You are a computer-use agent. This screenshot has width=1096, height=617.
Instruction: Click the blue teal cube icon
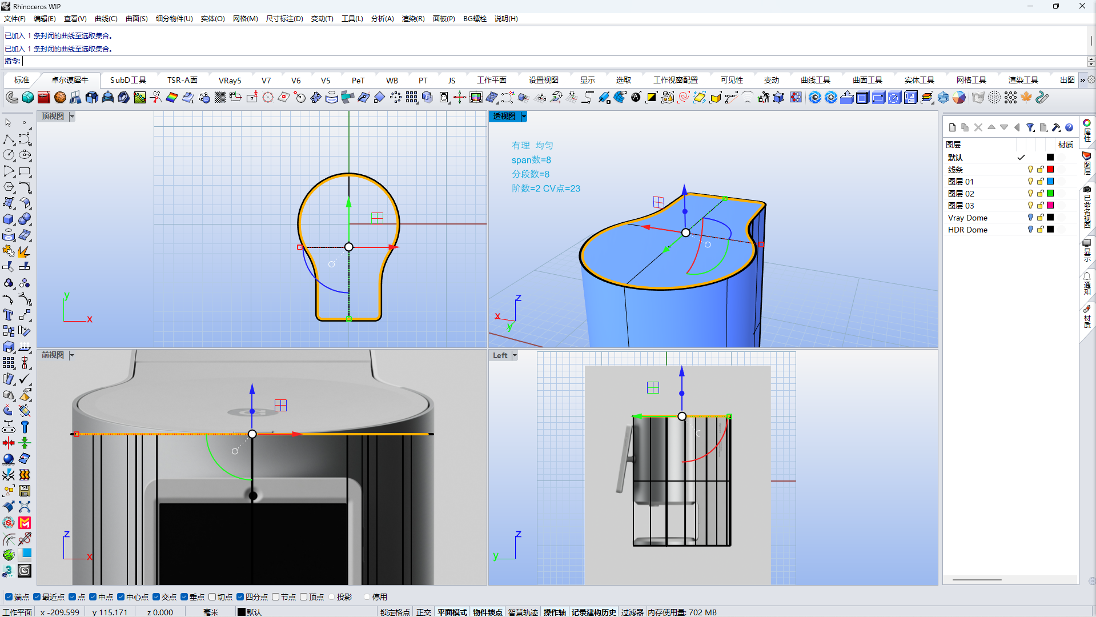(x=28, y=98)
